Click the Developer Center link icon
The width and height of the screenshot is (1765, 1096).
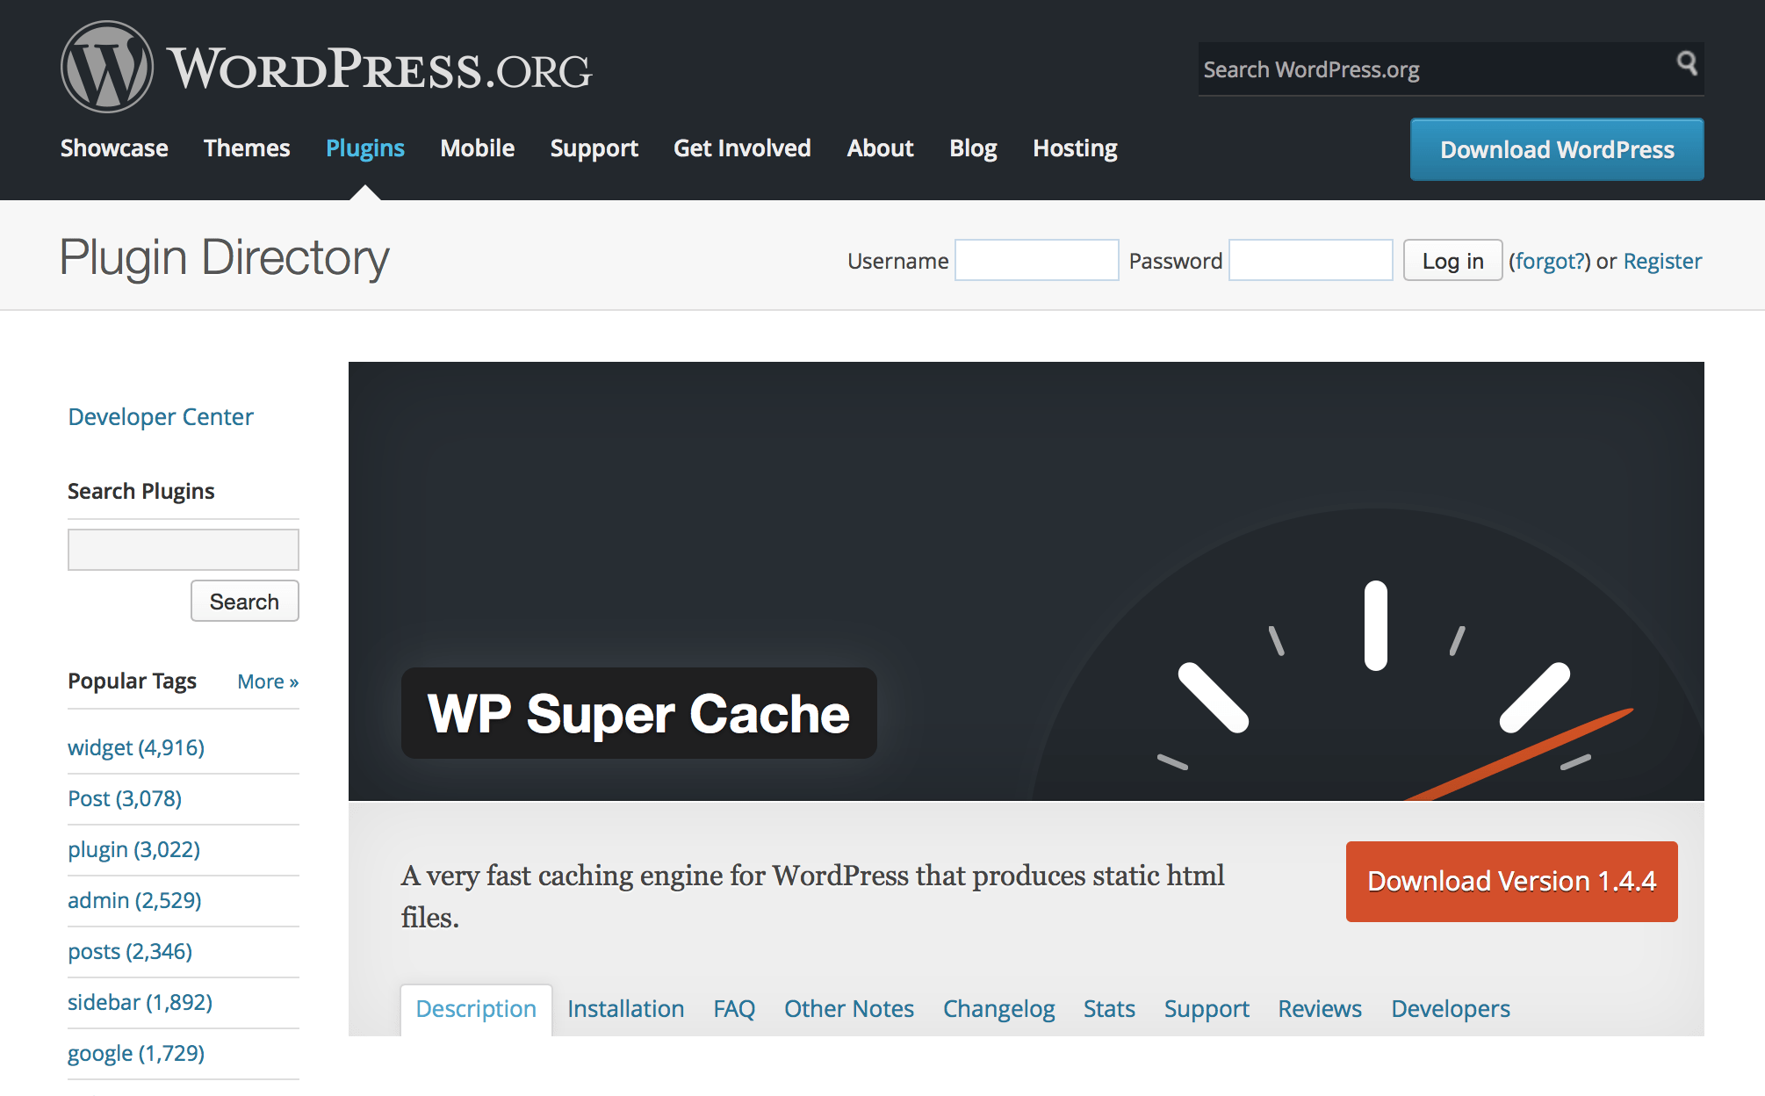(161, 415)
